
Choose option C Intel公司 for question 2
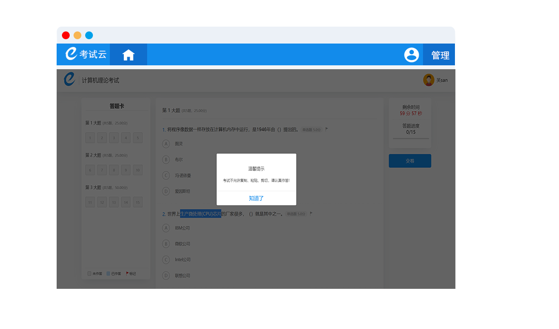(x=166, y=259)
